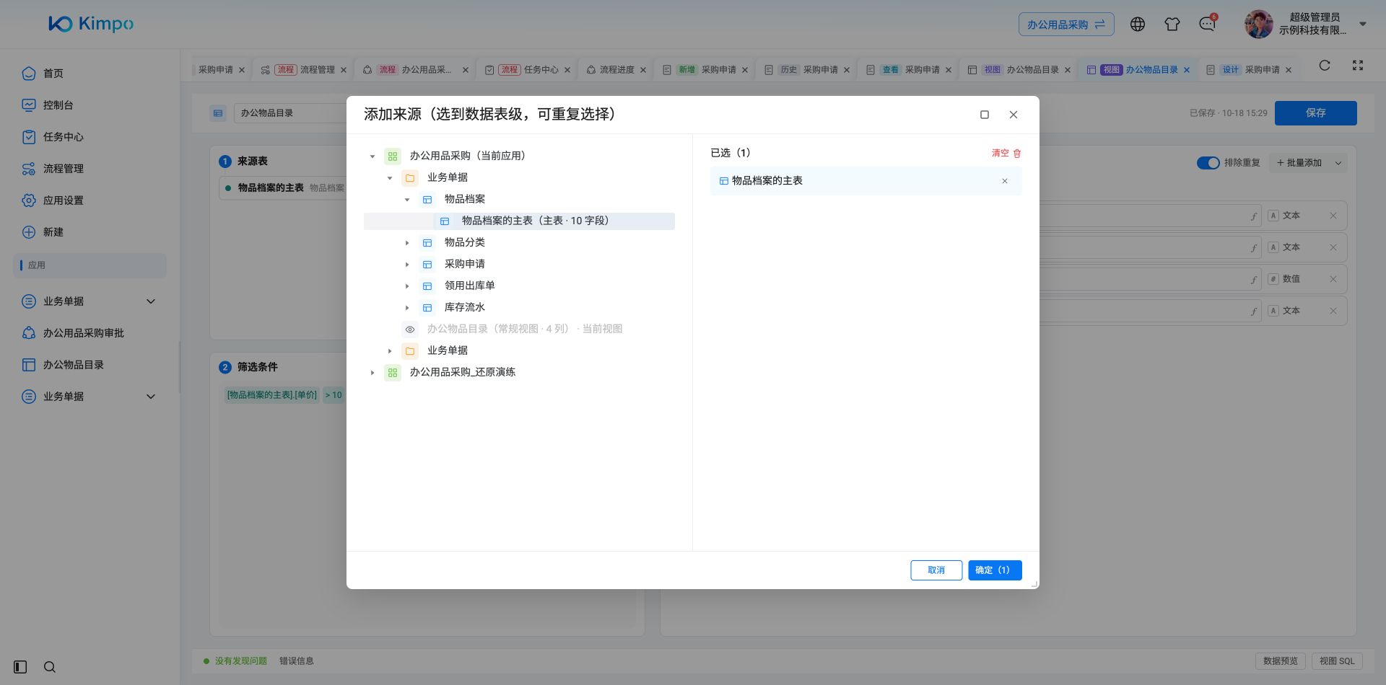This screenshot has width=1386, height=685.
Task: Expand the second 业务单据 folder in tree
Action: click(x=390, y=351)
